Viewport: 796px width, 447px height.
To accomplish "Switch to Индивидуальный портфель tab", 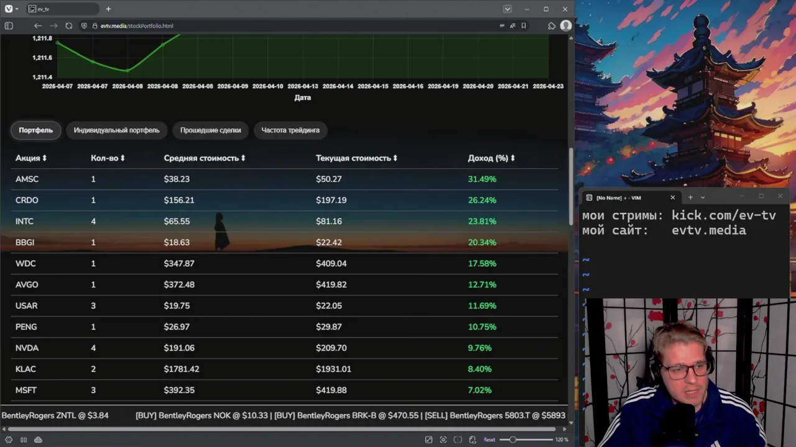I will click(116, 130).
